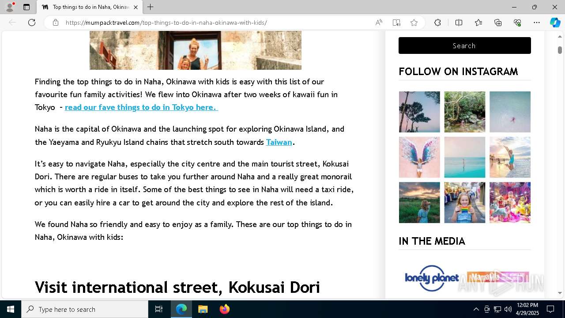This screenshot has width=565, height=318.
Task: Open Instagram photo of girl holding rainbow toy
Action: coord(464,202)
